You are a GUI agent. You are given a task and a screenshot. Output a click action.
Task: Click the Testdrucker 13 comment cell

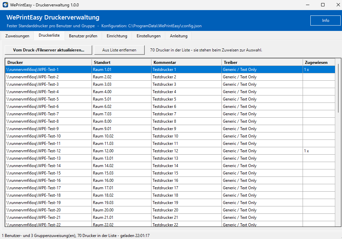pos(186,158)
